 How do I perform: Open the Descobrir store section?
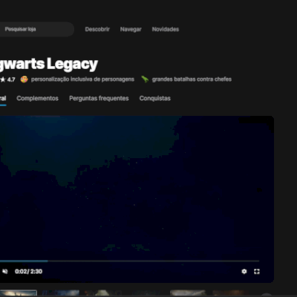click(97, 29)
